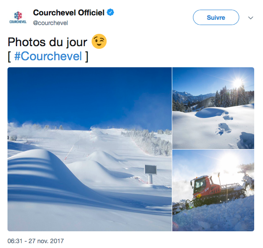The image size is (263, 248).
Task: Open the @courchevel handle link
Action: [50, 23]
